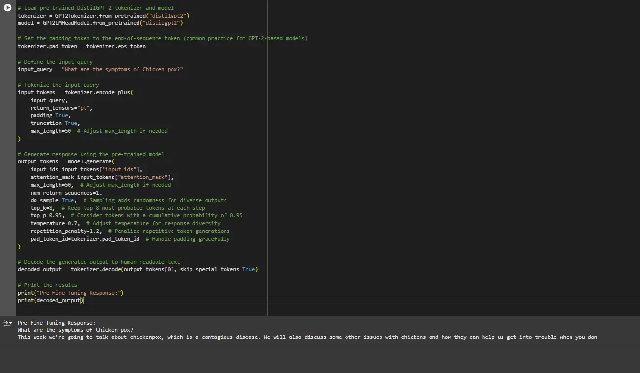Click the print("Pre-Fine-Tuning Response:") statement
The image size is (640, 373).
point(71,293)
